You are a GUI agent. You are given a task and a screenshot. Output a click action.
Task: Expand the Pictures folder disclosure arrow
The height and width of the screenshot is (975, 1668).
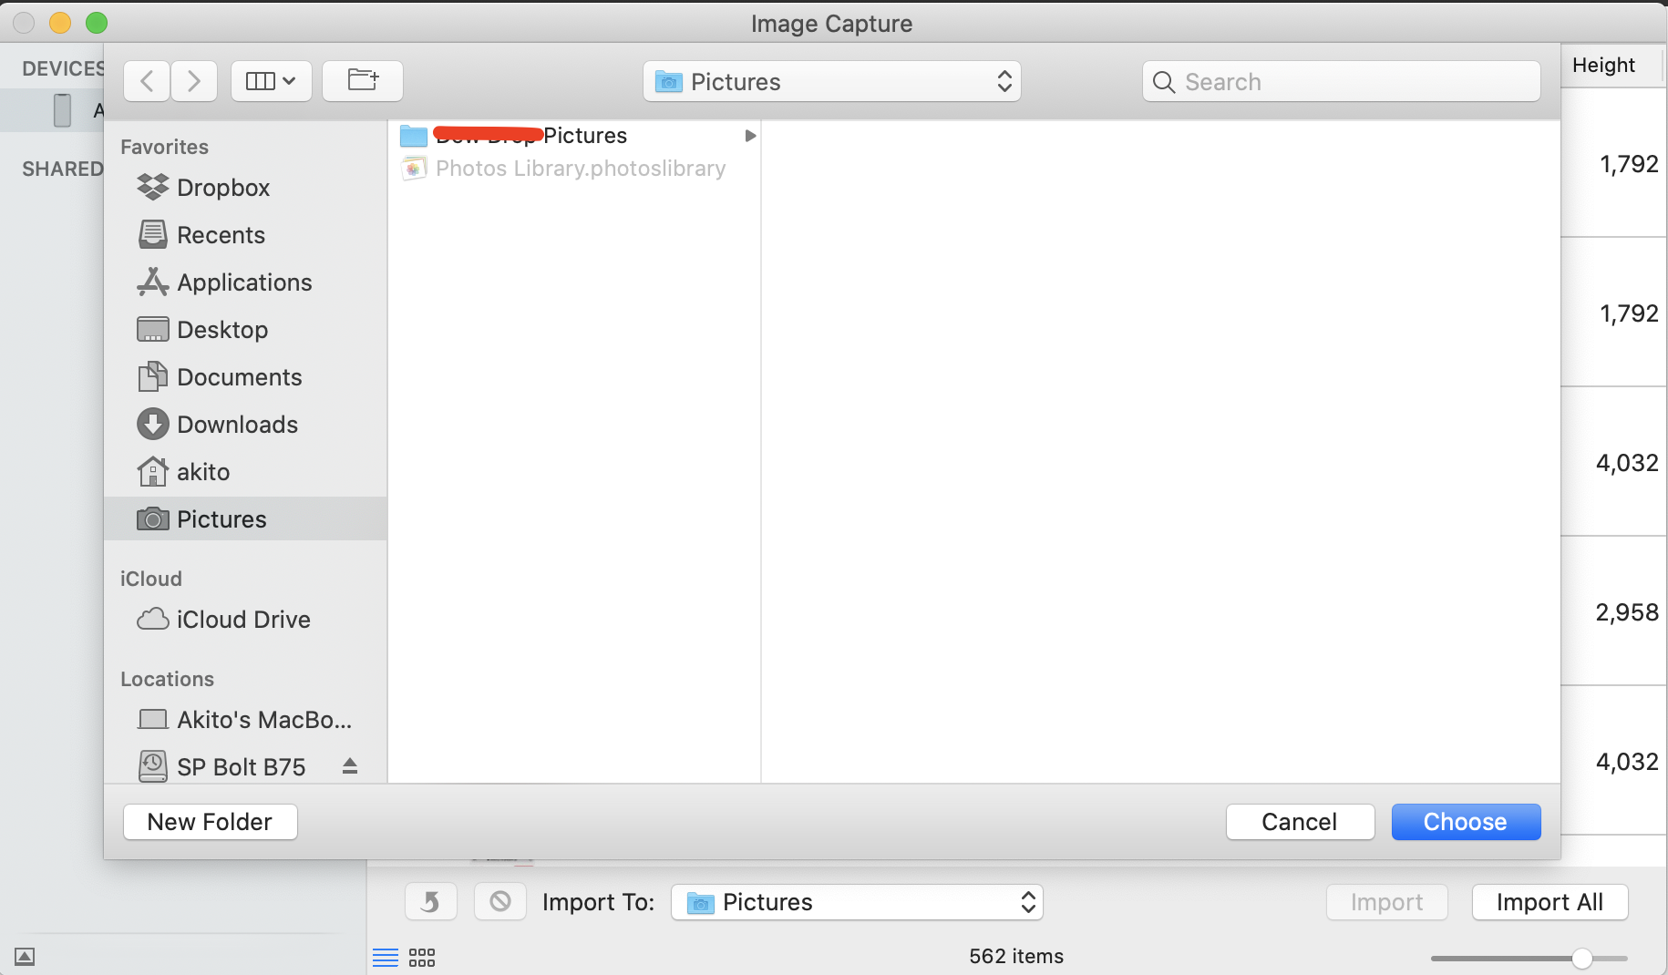750,136
